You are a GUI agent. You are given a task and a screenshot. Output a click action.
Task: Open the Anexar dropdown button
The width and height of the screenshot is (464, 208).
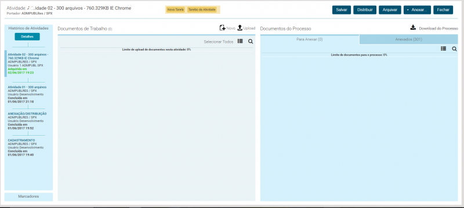417,10
